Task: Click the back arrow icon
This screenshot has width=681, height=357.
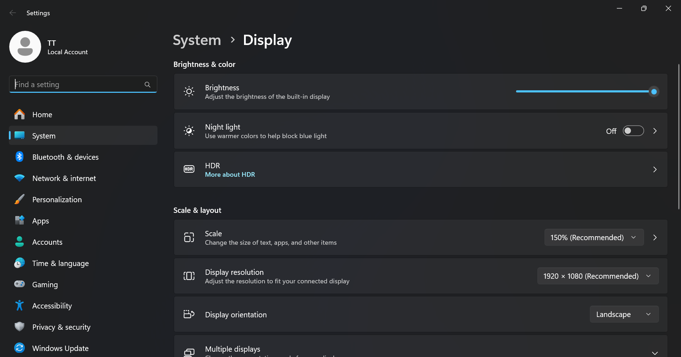Action: 13,13
